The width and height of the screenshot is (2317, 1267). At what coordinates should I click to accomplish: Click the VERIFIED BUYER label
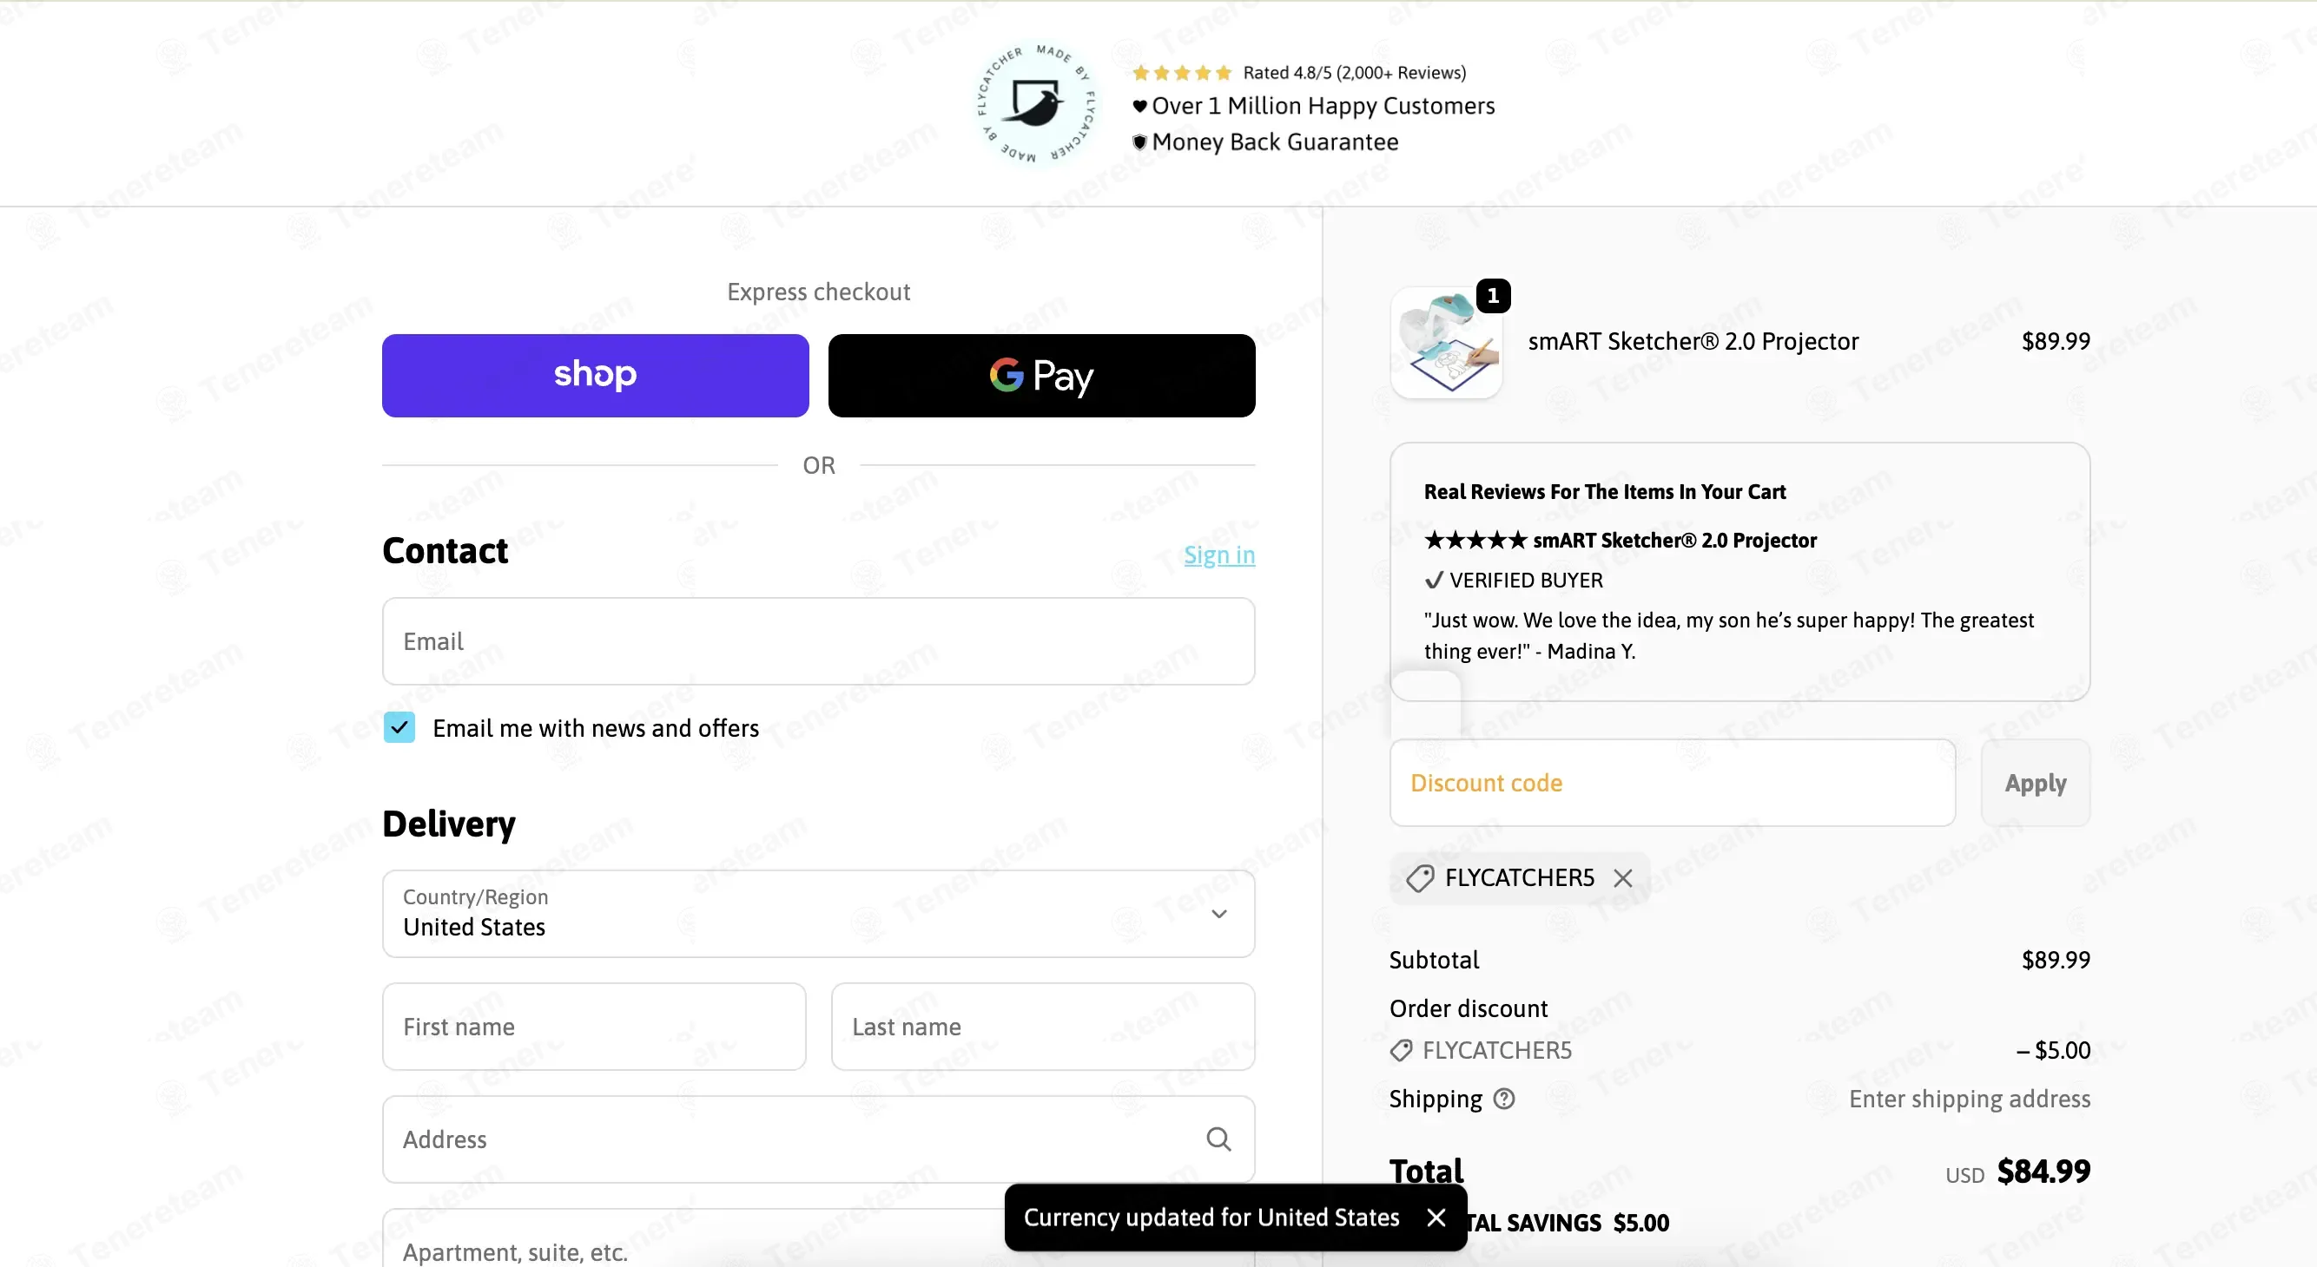pyautogui.click(x=1526, y=581)
